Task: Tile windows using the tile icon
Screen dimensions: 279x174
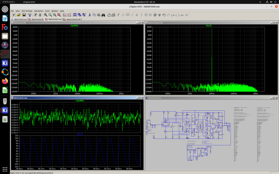Action: [75, 15]
